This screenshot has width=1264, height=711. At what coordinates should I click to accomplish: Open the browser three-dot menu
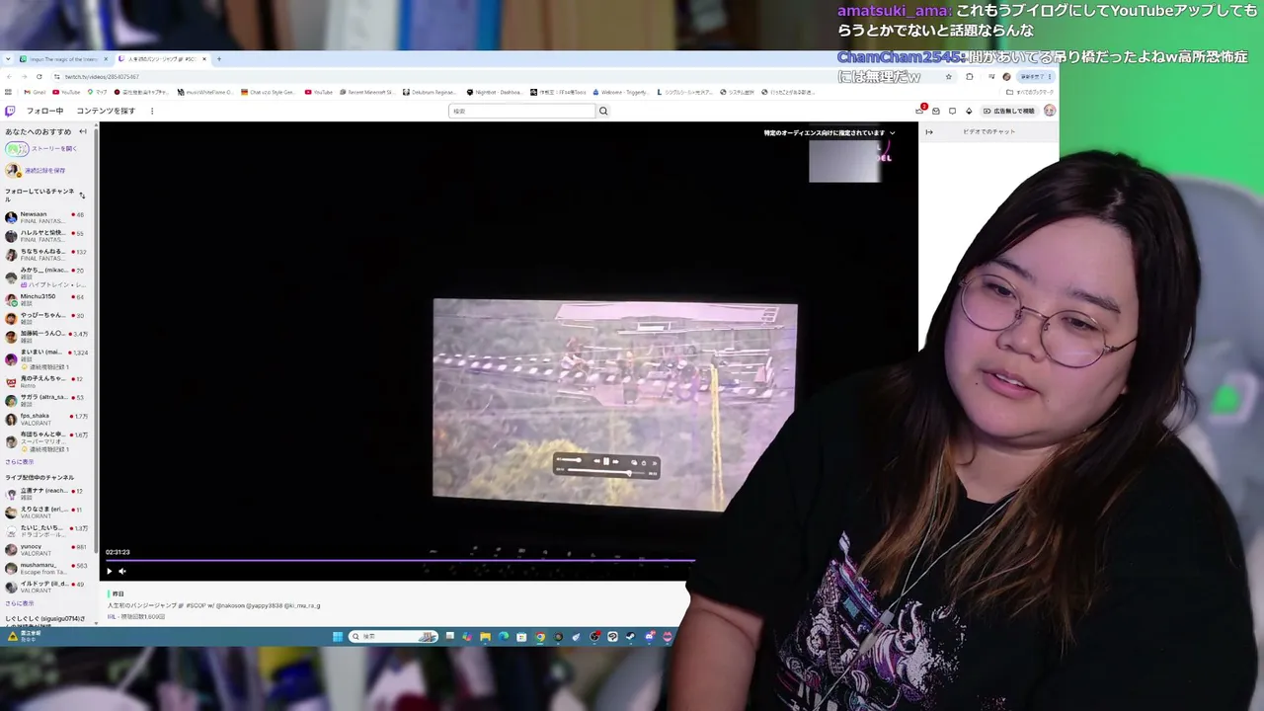[1051, 76]
